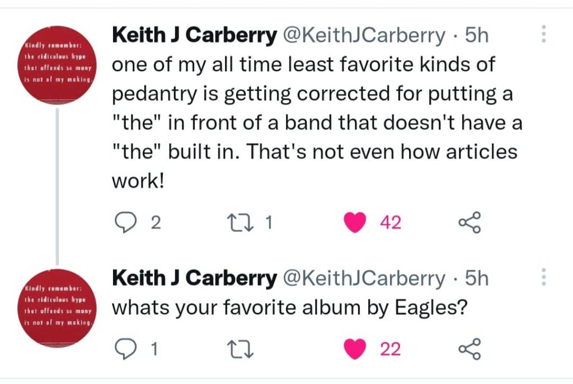The height and width of the screenshot is (384, 573).
Task: Retweet the tweet about band name pedantry
Action: (x=243, y=223)
